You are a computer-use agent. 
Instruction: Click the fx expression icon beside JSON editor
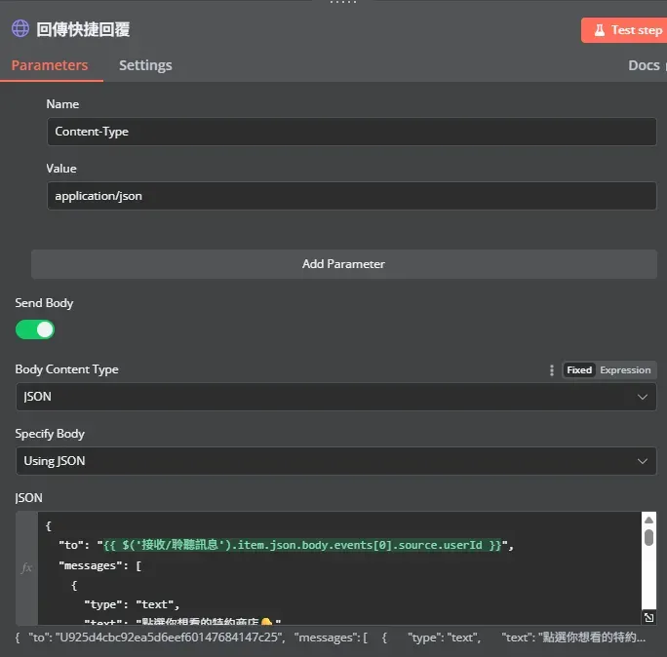pos(26,567)
